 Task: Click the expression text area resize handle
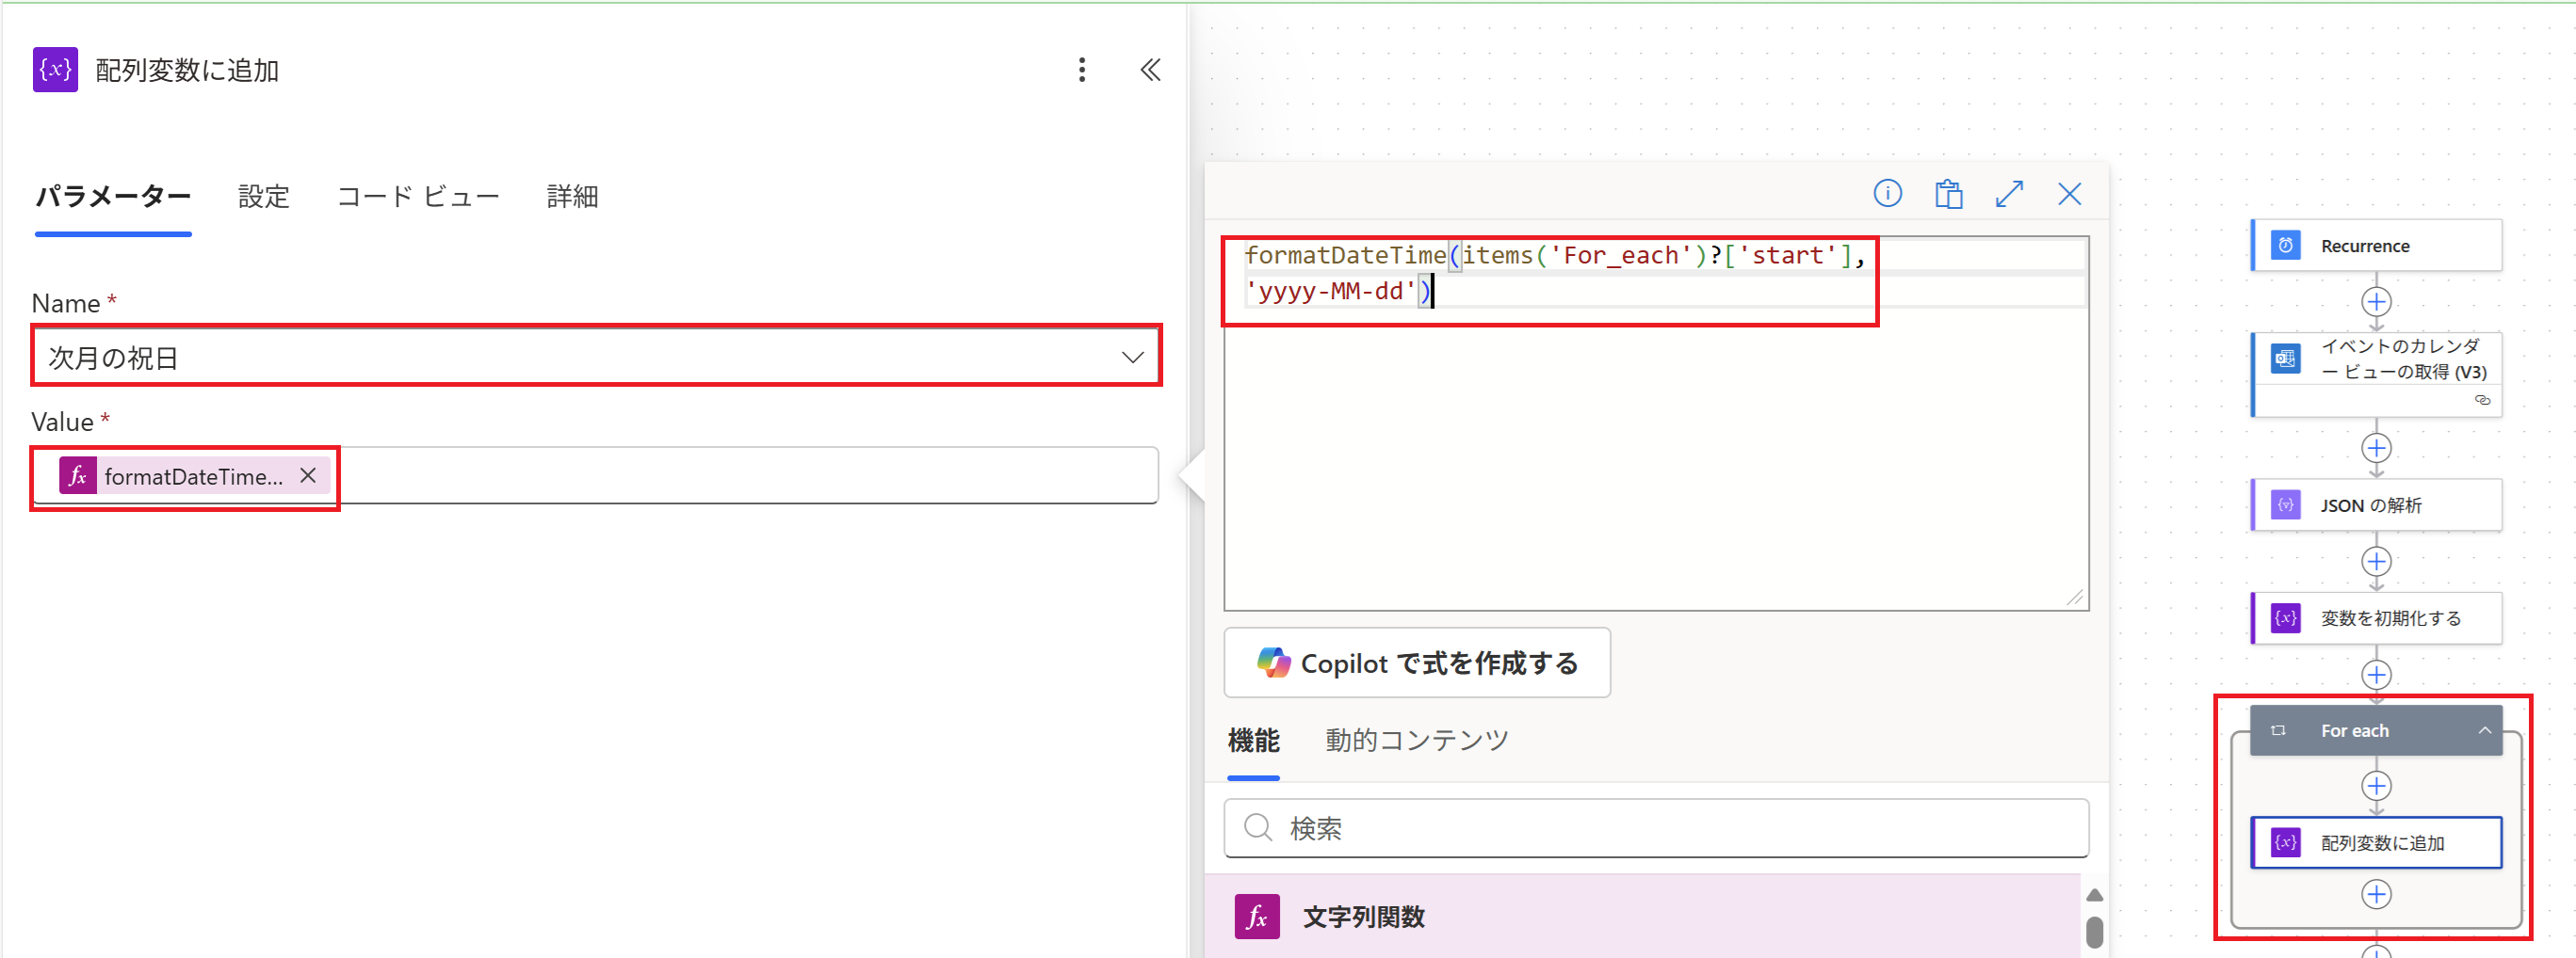pos(2075,598)
